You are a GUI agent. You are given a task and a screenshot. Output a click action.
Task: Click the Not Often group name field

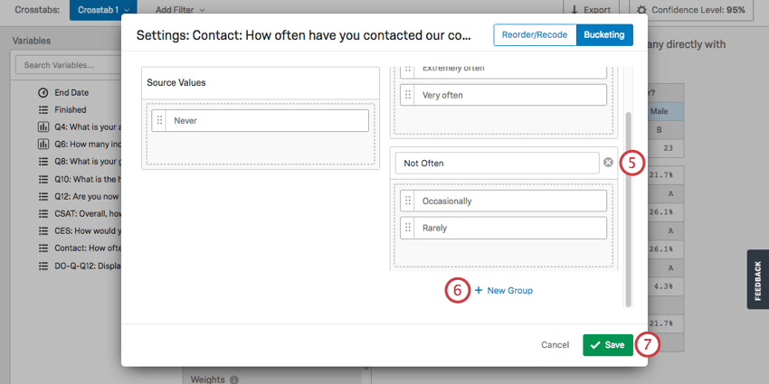click(x=496, y=164)
